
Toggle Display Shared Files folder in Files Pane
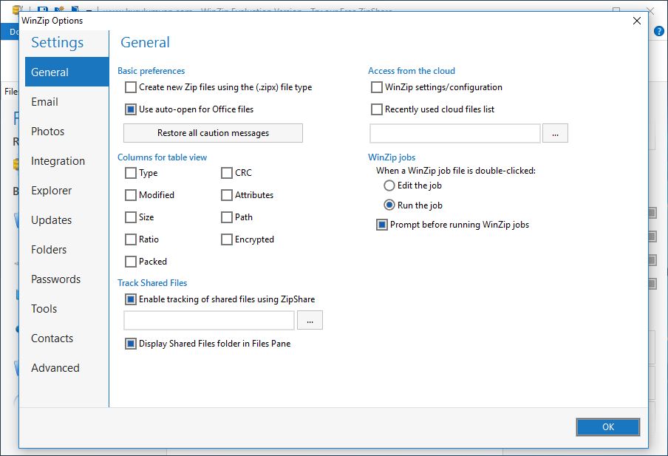coord(131,344)
